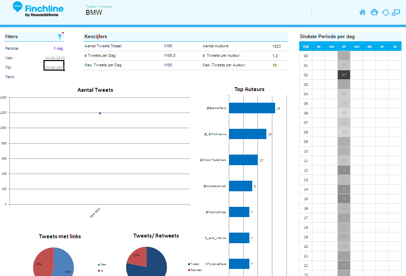Image resolution: width=406 pixels, height=276 pixels.
Task: Select the Tot date field
Action: click(x=54, y=65)
